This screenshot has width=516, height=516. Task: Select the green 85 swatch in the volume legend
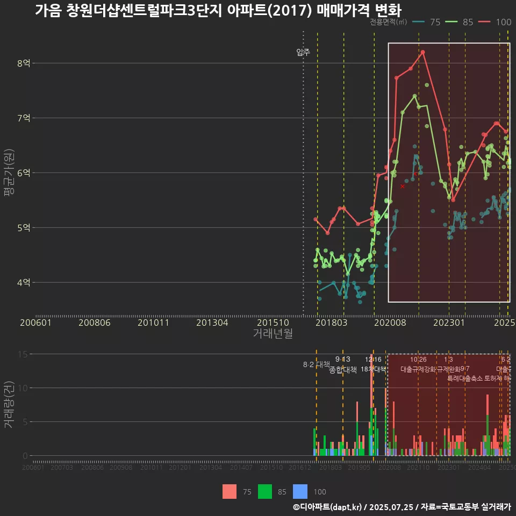tap(265, 492)
